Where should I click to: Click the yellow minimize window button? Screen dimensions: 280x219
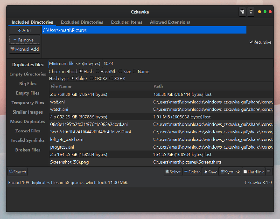[259, 12]
